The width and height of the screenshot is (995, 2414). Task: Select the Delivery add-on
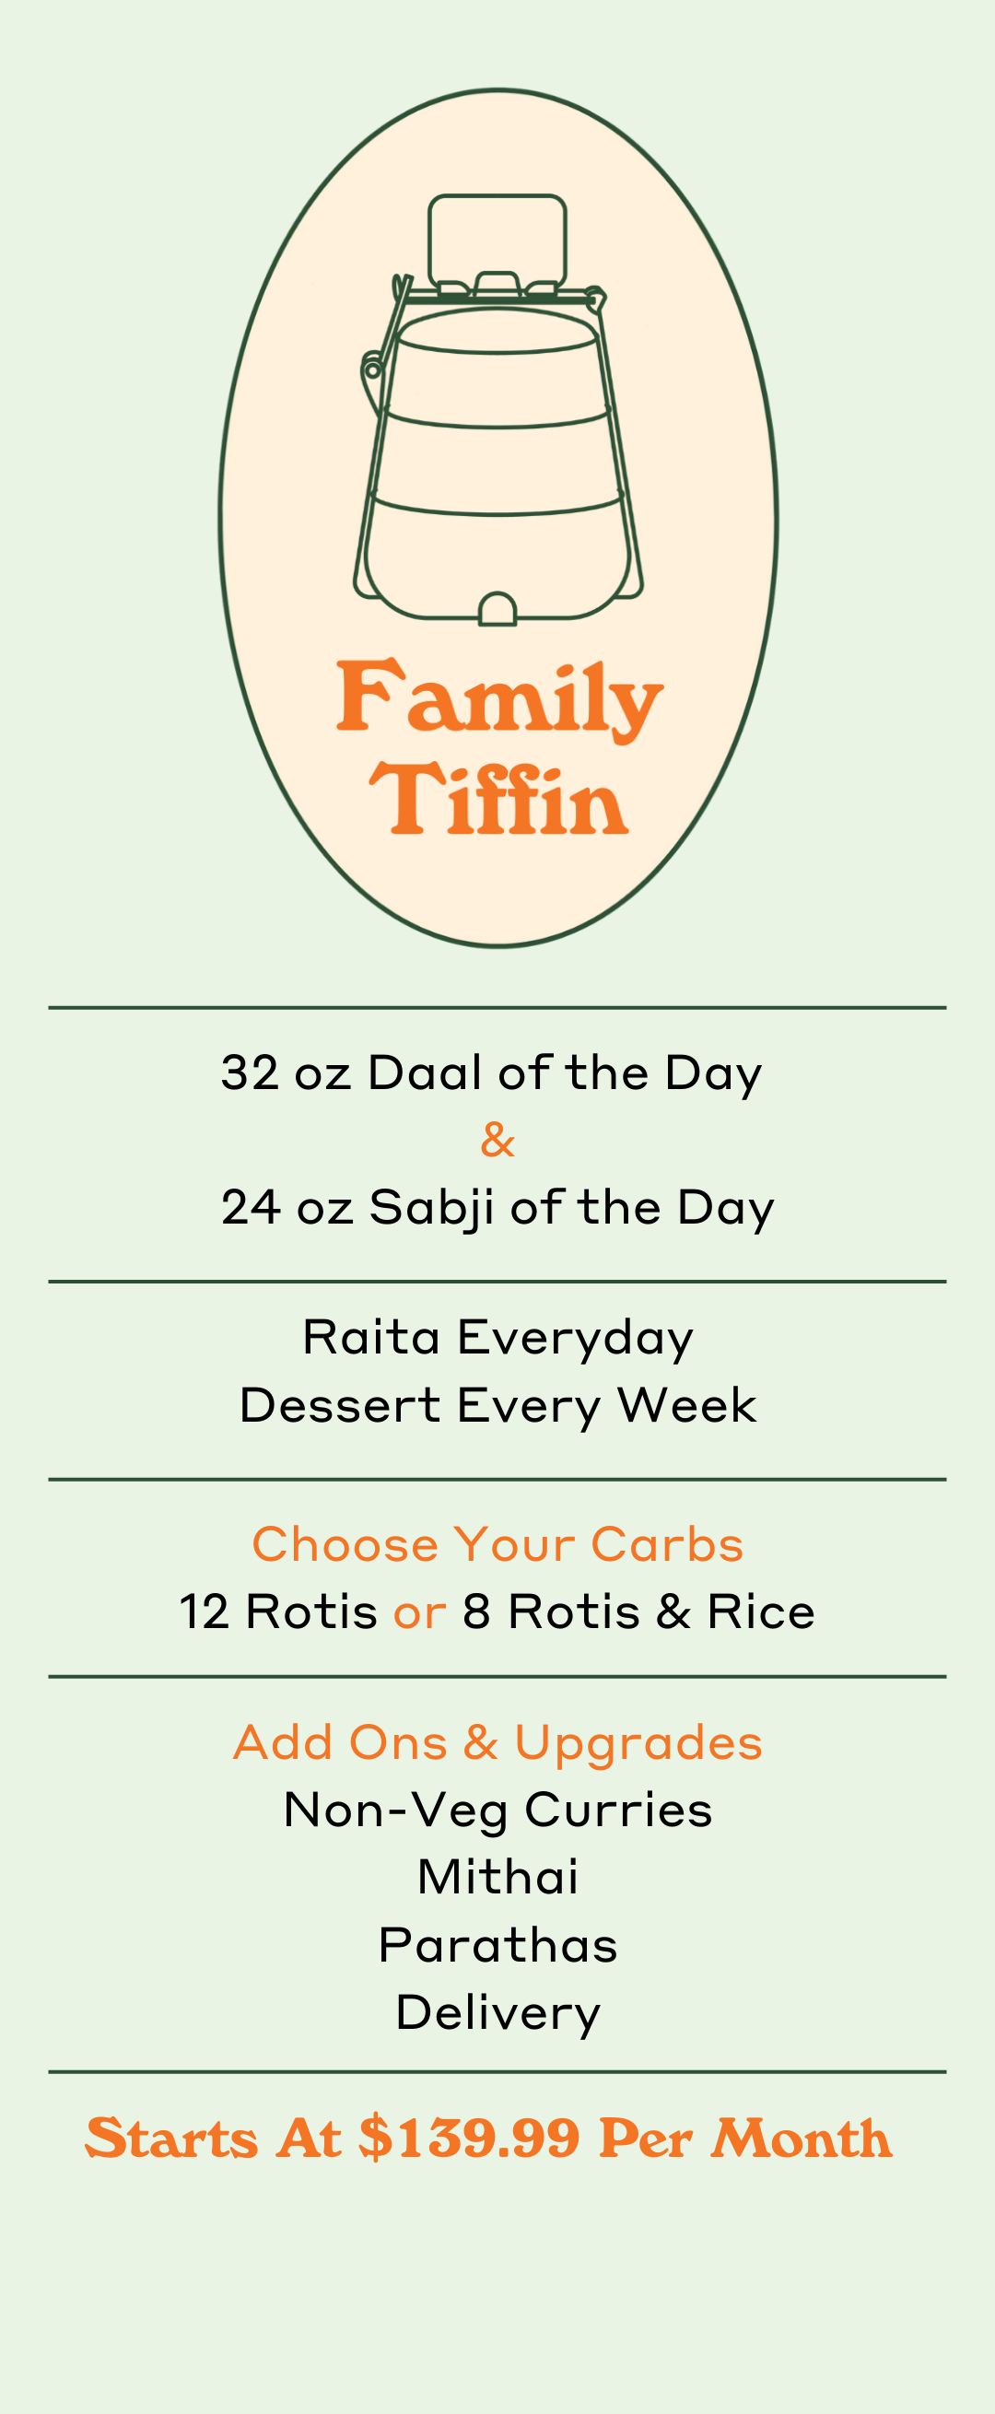pos(497,2014)
